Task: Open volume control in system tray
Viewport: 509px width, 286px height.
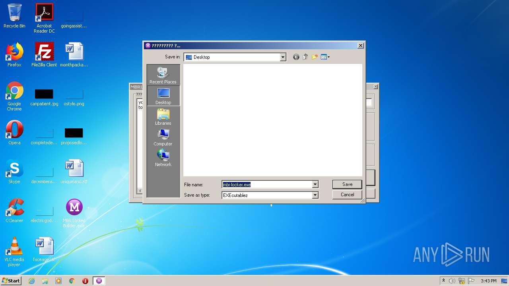Action: pos(452,281)
